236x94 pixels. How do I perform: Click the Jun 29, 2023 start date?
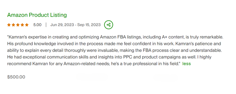[x=62, y=25]
